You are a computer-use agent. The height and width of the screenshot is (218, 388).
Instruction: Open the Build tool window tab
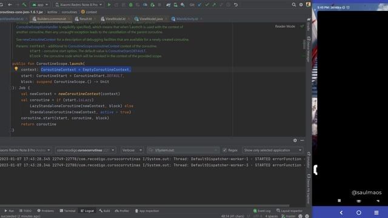click(105, 211)
